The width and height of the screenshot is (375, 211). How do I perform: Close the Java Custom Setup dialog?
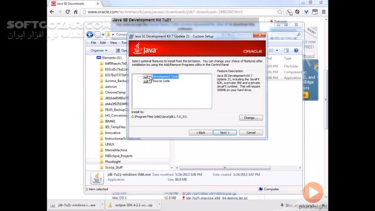(x=259, y=35)
